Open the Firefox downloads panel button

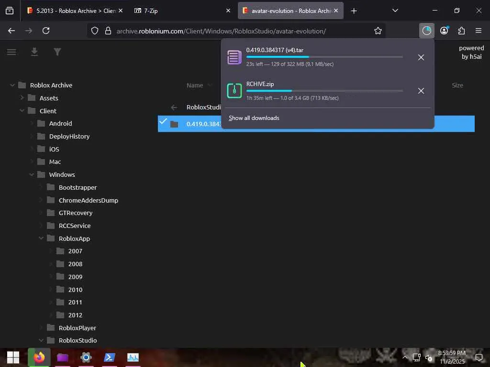pyautogui.click(x=426, y=31)
